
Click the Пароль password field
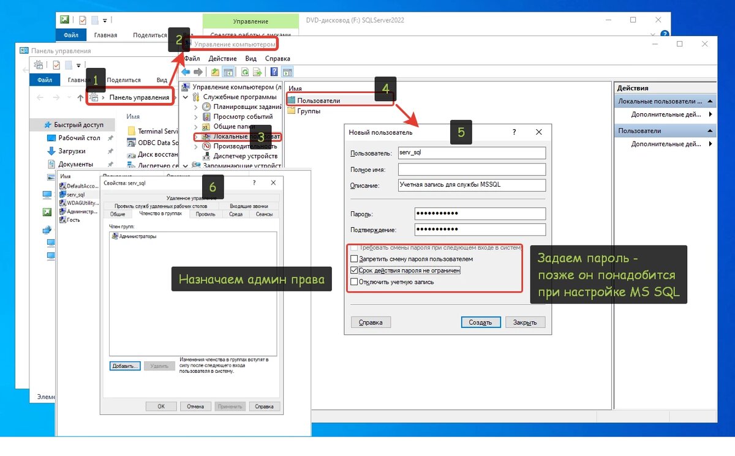pyautogui.click(x=480, y=214)
